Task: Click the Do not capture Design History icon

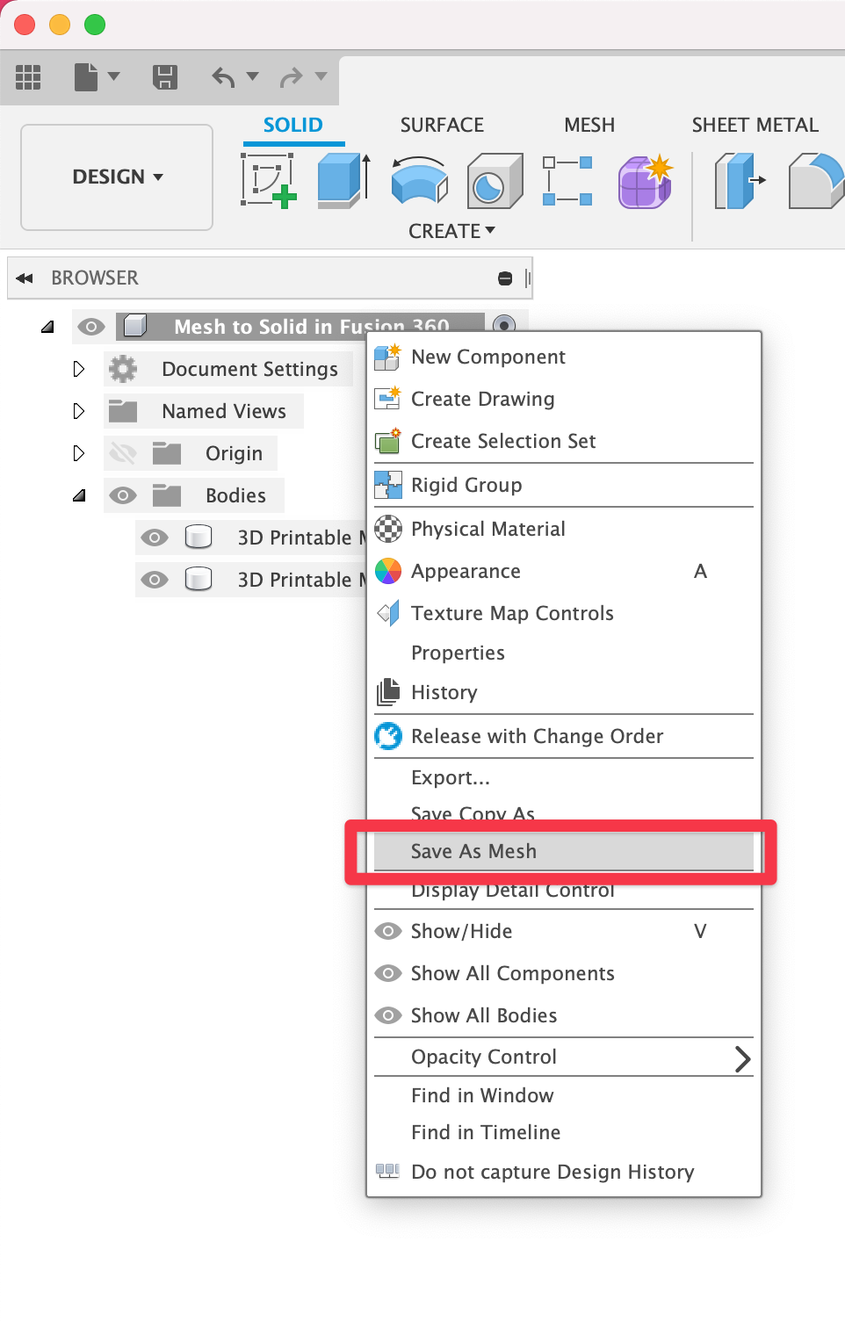Action: (387, 1170)
